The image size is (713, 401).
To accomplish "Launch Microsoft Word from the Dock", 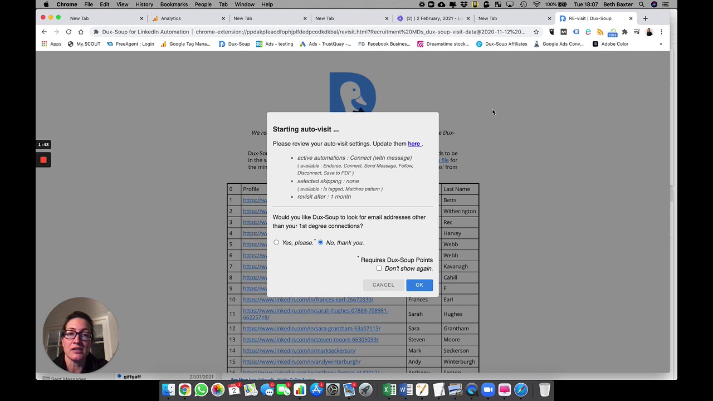I will coord(406,390).
